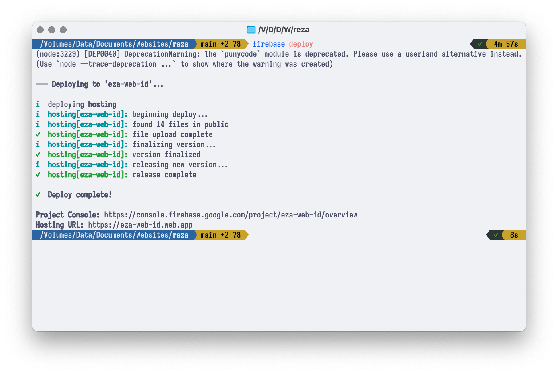Click the 'Deploy complete!' text
This screenshot has height=374, width=558.
(x=80, y=195)
